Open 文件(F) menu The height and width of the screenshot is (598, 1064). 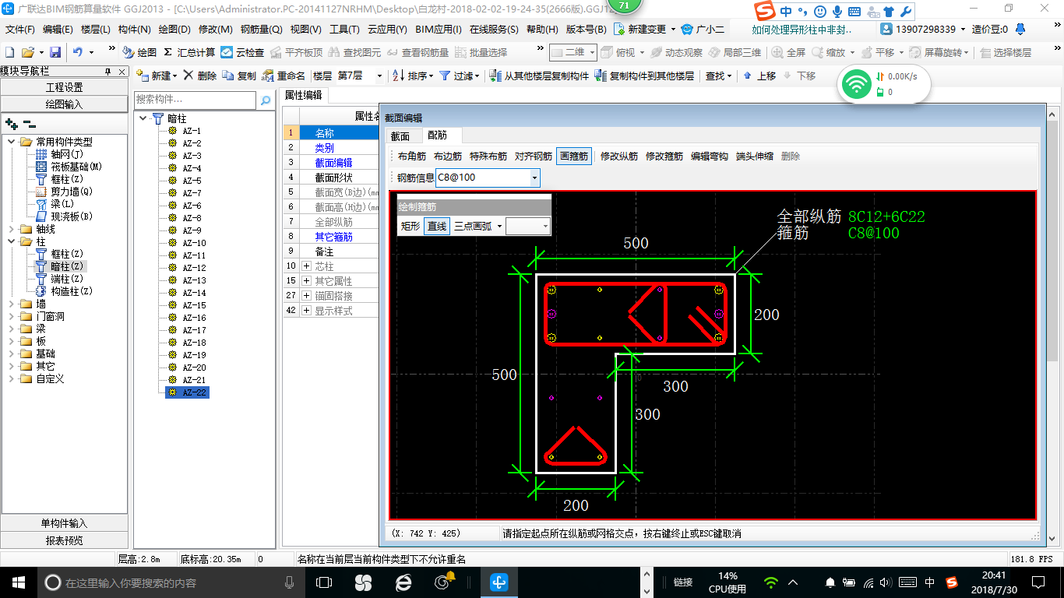pyautogui.click(x=19, y=29)
